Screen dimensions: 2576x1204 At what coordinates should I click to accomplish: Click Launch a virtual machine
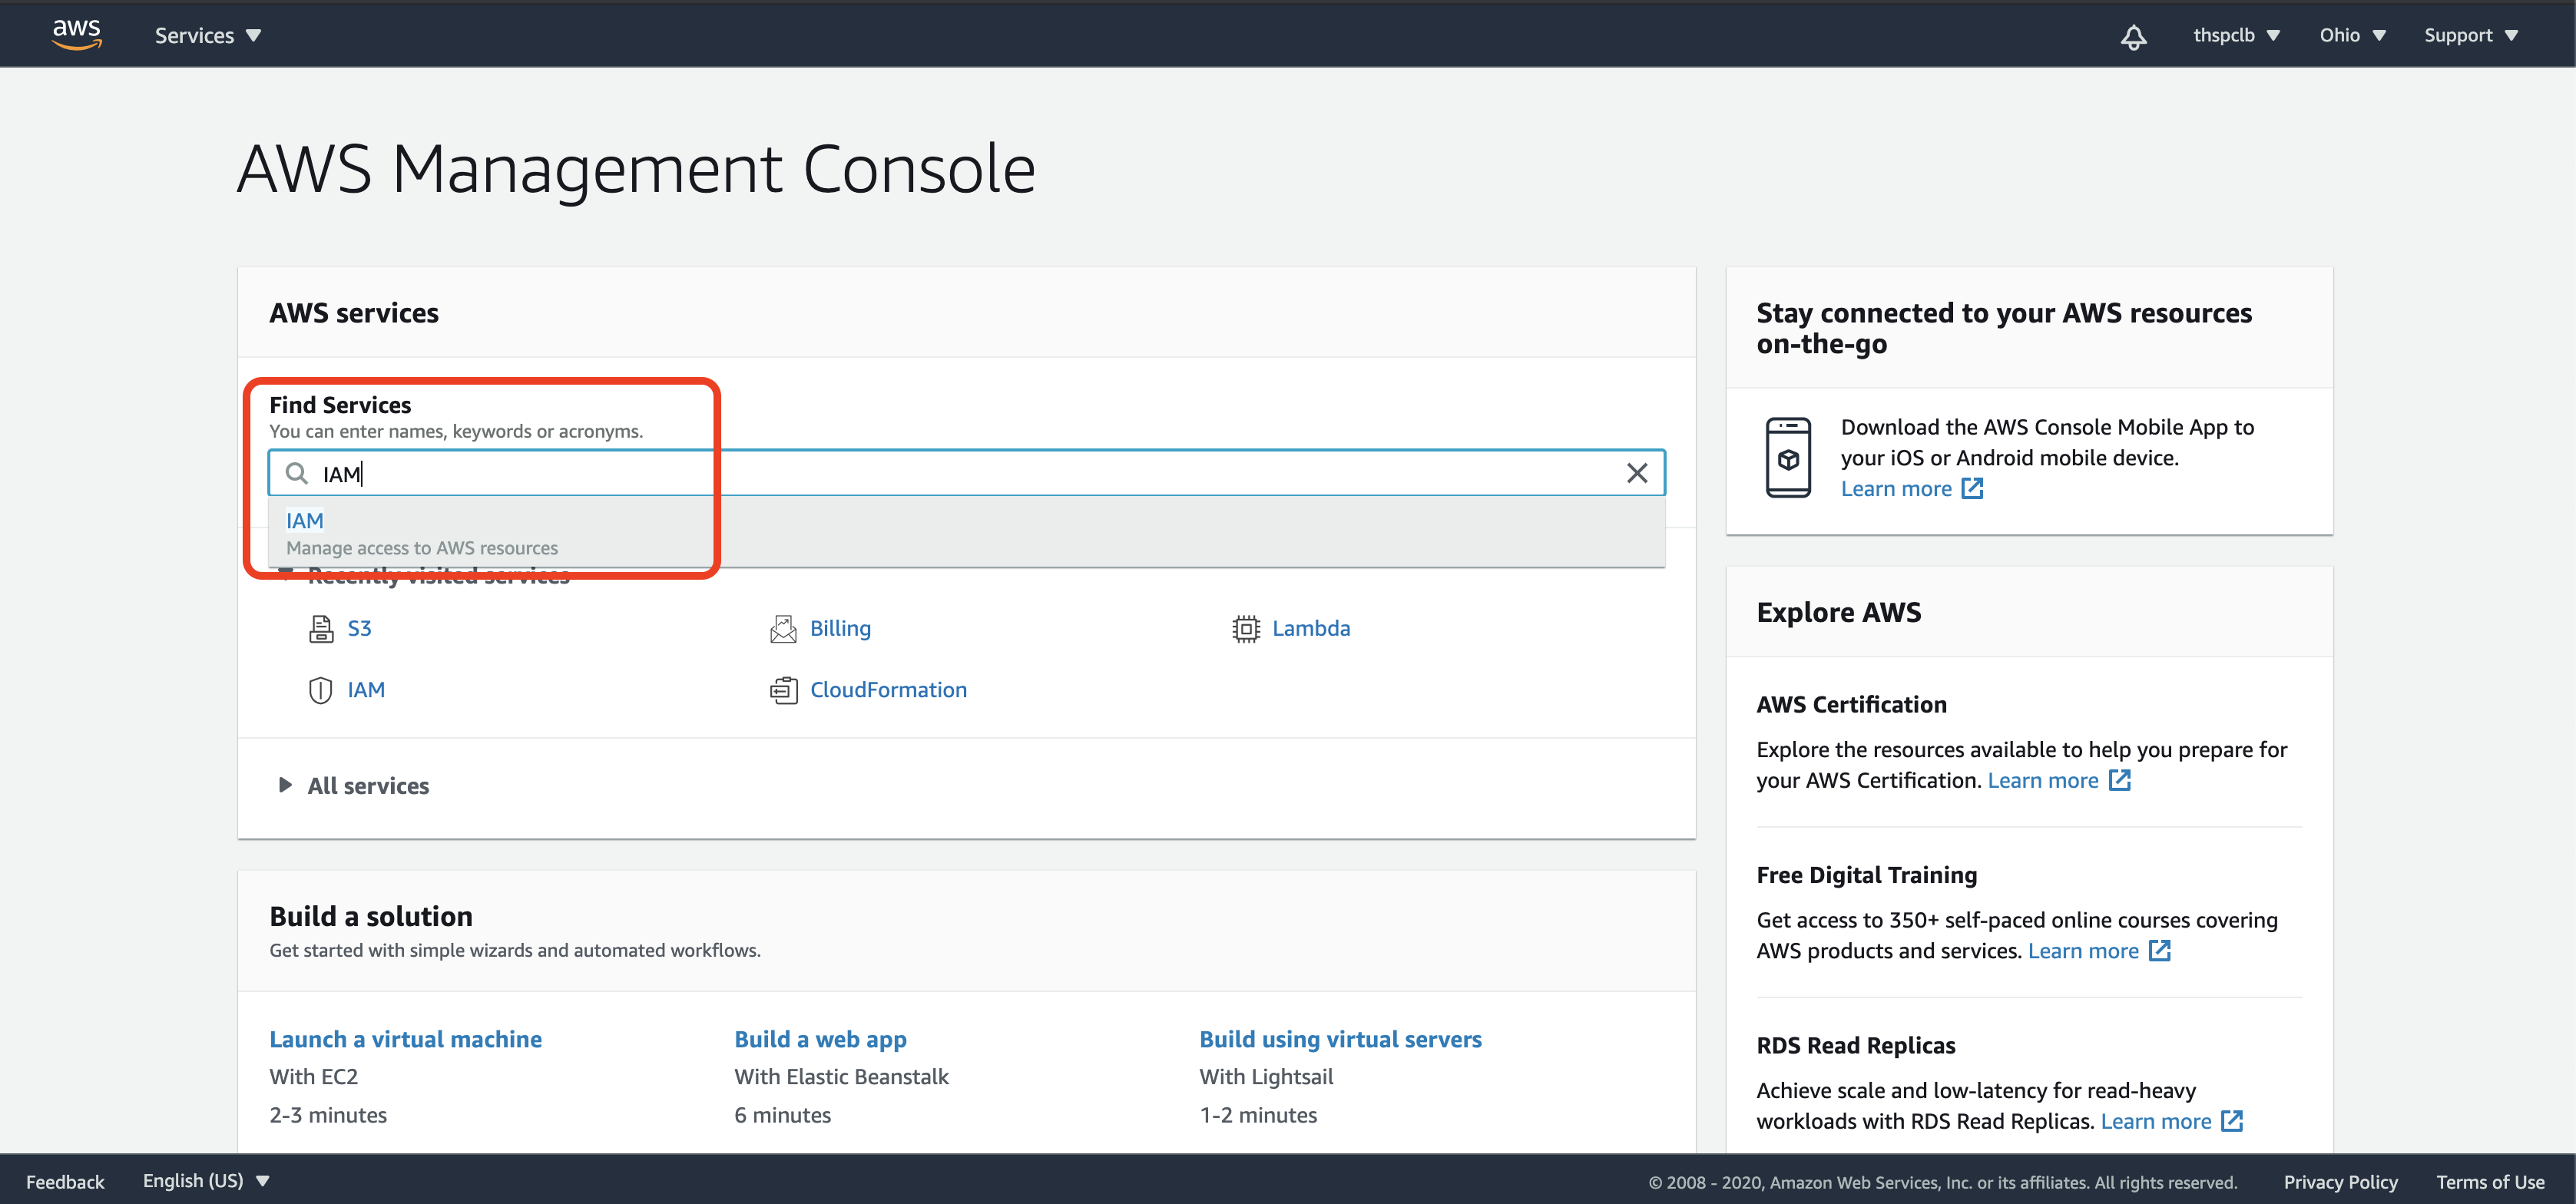click(405, 1040)
